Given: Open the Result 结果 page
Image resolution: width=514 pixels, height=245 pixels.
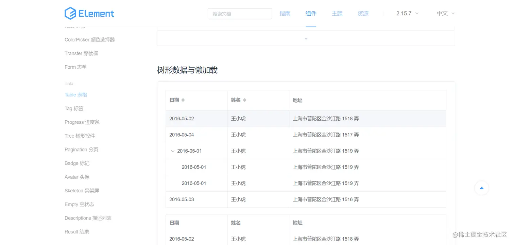Looking at the screenshot, I should coord(77,232).
